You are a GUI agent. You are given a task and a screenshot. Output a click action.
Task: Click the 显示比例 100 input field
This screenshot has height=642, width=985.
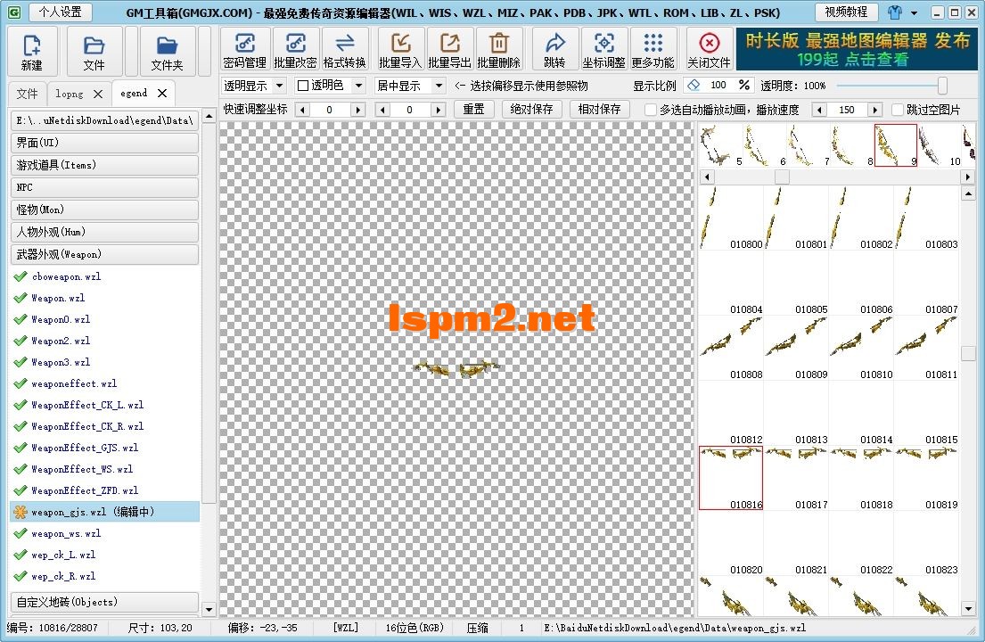(x=718, y=85)
